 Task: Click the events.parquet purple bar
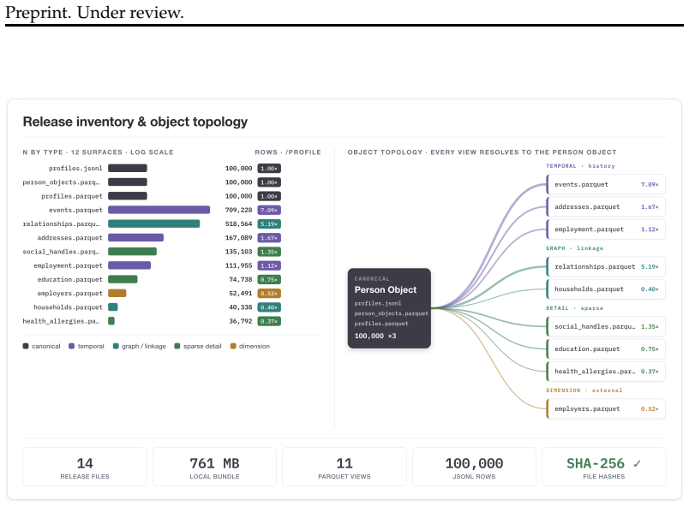(x=159, y=210)
